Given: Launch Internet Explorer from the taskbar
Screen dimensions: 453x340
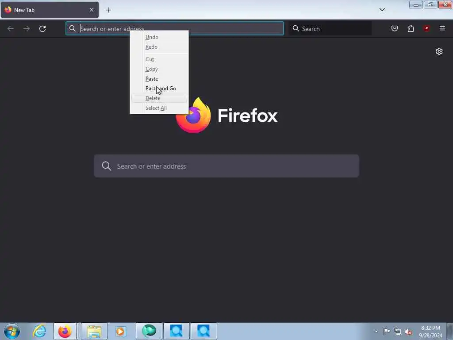Looking at the screenshot, I should click(39, 331).
